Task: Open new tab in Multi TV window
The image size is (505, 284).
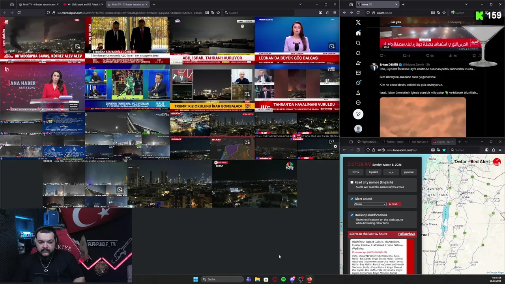Action: (154, 4)
